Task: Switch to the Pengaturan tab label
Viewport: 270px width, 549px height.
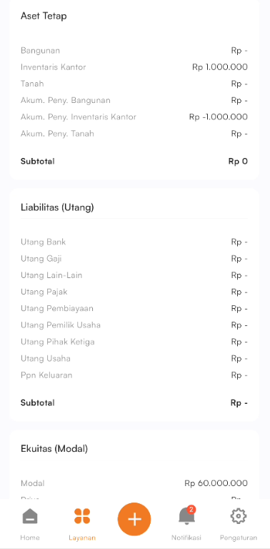Action: 239,538
